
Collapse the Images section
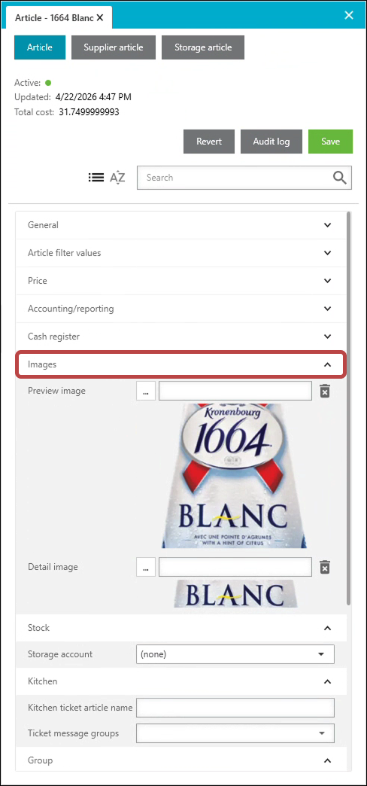click(x=180, y=364)
